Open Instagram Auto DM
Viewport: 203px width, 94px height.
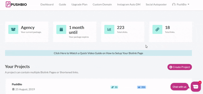click(129, 5)
